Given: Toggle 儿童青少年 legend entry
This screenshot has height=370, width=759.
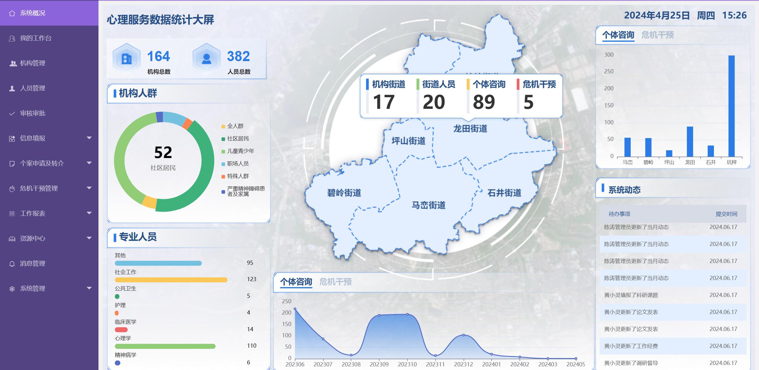Looking at the screenshot, I should click(x=240, y=151).
